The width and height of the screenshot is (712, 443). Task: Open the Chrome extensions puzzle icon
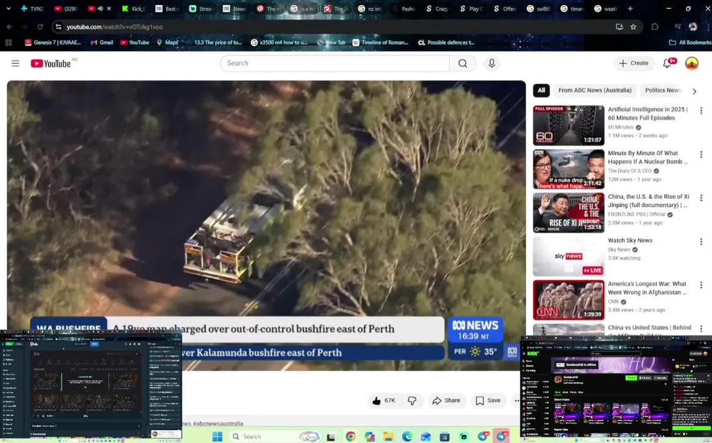(654, 27)
